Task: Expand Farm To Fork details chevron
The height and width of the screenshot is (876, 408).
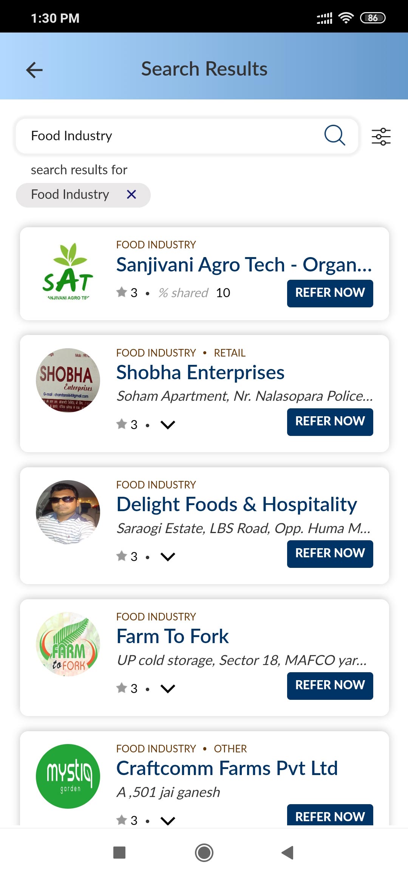Action: [168, 688]
